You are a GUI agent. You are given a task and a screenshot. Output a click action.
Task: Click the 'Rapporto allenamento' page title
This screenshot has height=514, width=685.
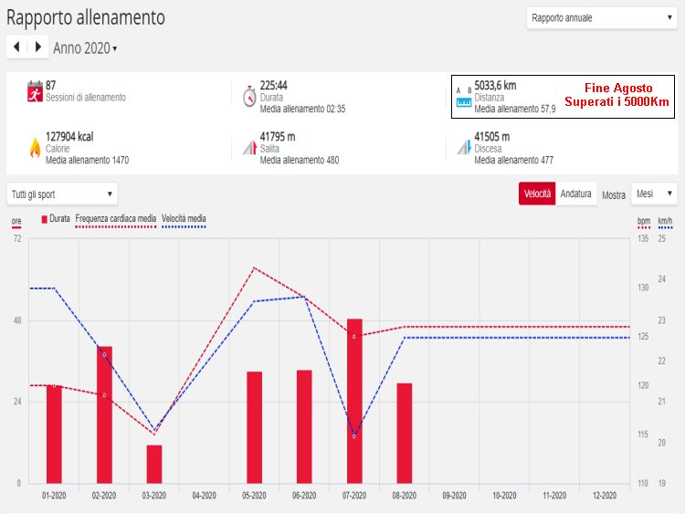[86, 18]
